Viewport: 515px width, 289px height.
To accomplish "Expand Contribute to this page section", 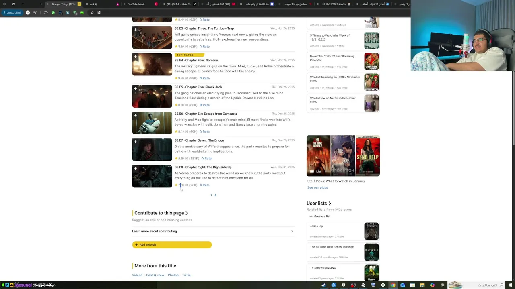I will 187,213.
